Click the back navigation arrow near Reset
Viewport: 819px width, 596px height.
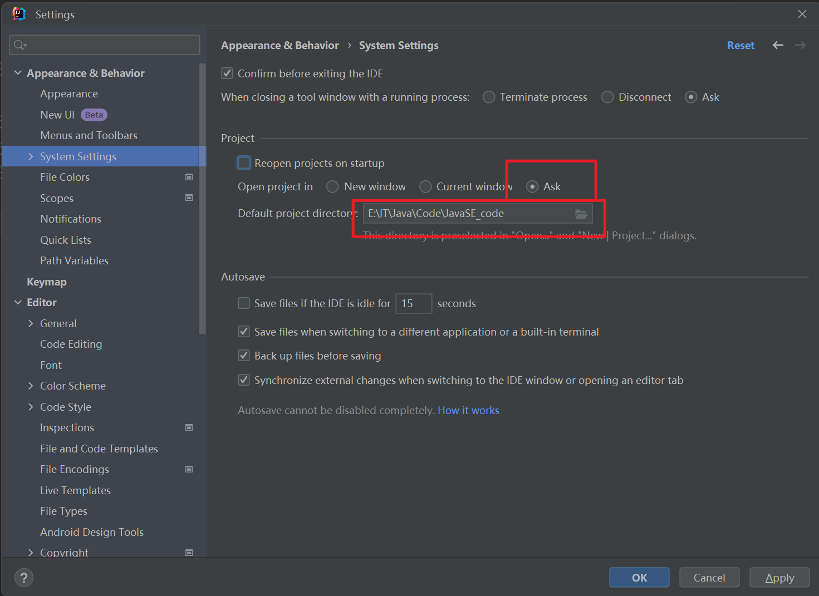coord(777,45)
